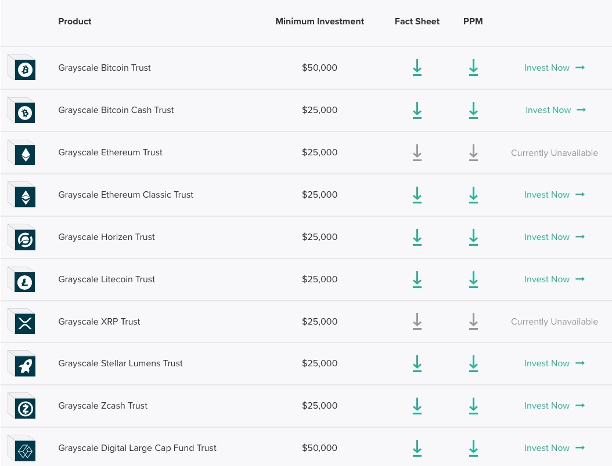612x466 pixels.
Task: Click the Minimum Investment column header
Action: click(320, 21)
